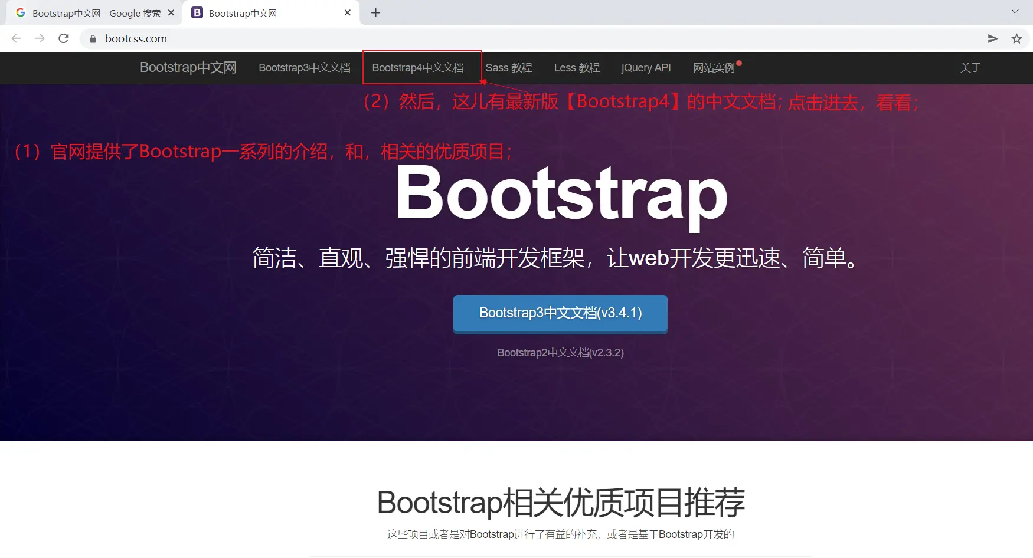This screenshot has width=1033, height=558.
Task: Close the Google 搜索 tab
Action: (x=171, y=12)
